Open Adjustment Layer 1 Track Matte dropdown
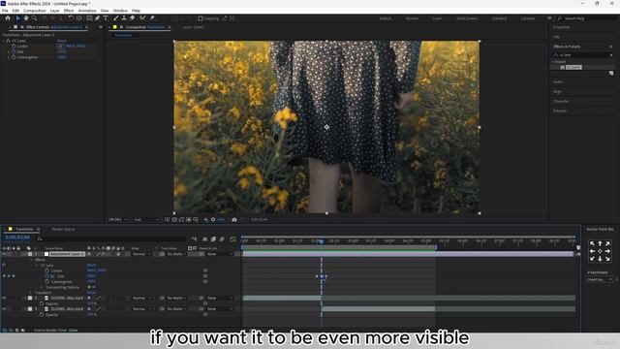The width and height of the screenshot is (620, 349). pos(176,254)
